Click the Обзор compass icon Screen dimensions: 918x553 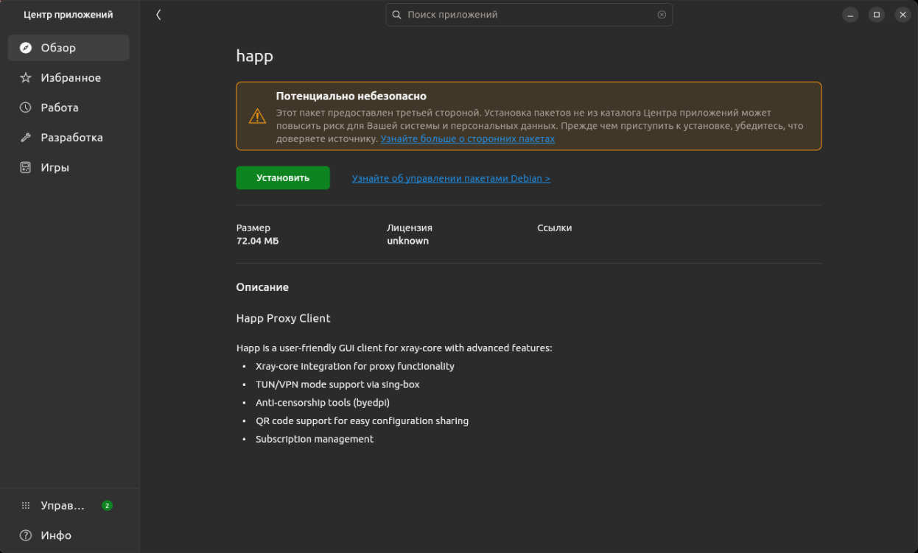point(26,48)
